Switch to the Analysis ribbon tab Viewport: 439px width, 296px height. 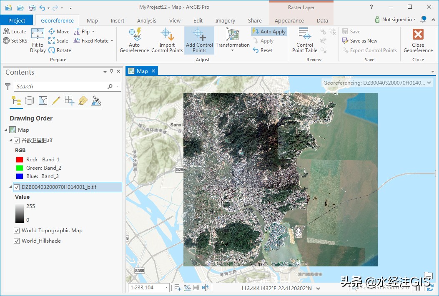146,20
